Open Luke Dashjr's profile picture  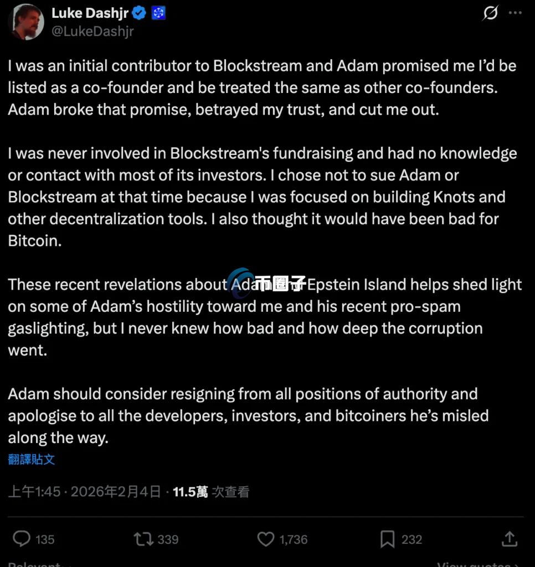point(26,22)
